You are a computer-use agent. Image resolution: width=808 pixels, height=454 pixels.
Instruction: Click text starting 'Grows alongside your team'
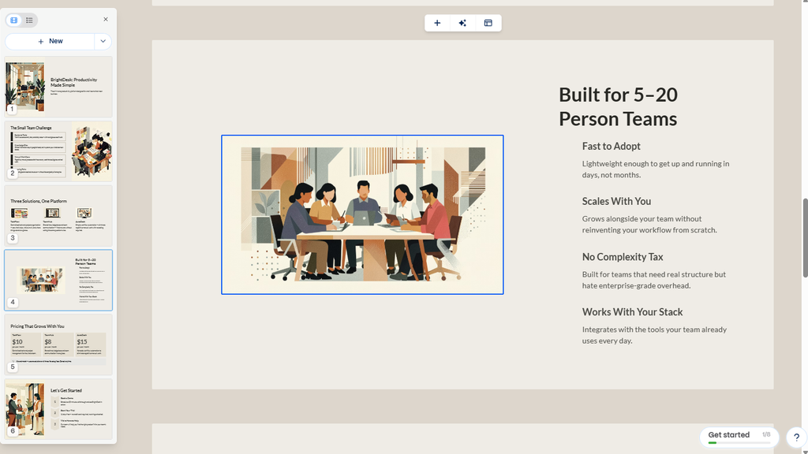(649, 225)
